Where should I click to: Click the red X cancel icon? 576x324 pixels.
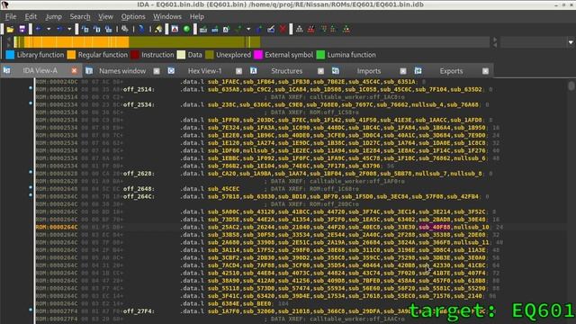point(283,29)
